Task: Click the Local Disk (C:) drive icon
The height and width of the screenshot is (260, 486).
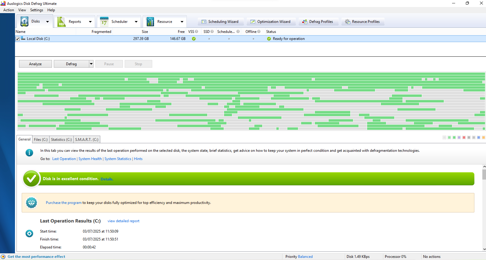Action: pos(23,38)
